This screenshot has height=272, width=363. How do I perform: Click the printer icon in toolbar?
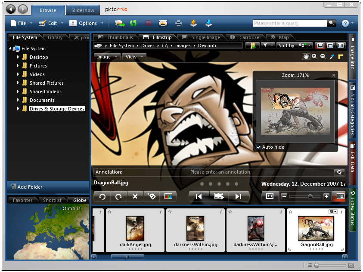tap(179, 23)
